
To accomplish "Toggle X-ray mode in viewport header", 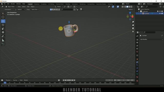I will coord(122,7).
